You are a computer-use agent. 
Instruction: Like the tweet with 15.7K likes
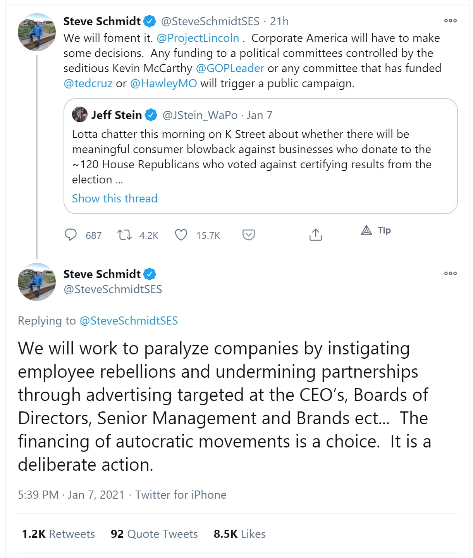point(181,235)
